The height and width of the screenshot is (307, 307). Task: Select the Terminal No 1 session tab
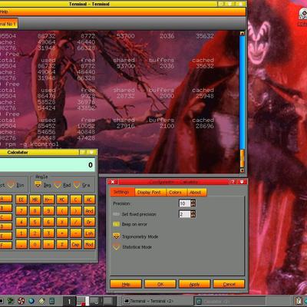8,24
